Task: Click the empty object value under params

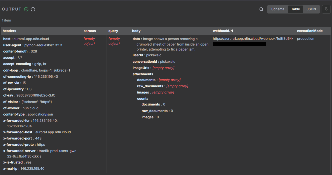Action: [89, 41]
